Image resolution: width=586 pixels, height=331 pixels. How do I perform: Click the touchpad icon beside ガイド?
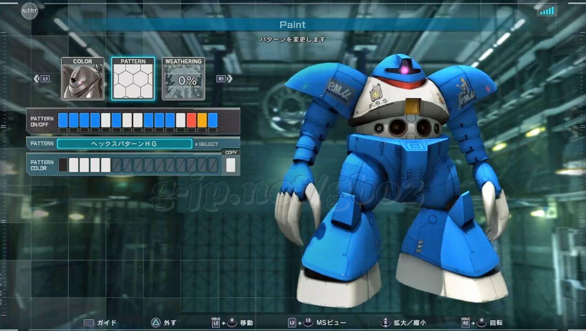89,323
